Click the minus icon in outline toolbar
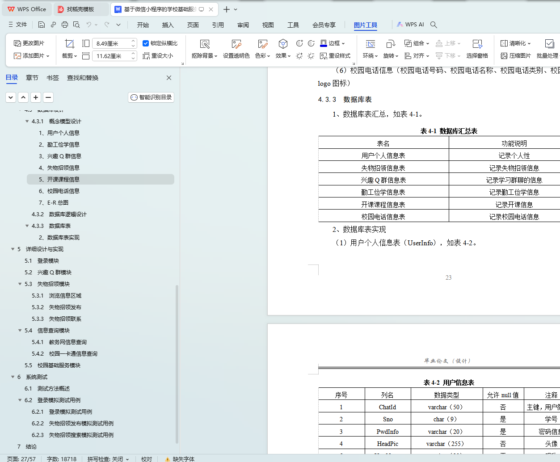Viewport: 560px width, 462px height. 48,97
